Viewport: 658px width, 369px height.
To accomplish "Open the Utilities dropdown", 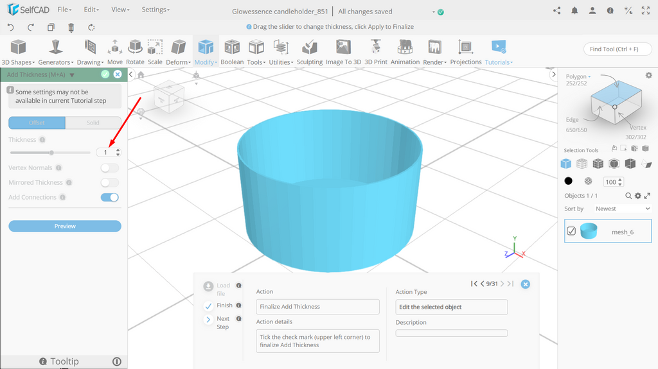I will click(x=281, y=52).
